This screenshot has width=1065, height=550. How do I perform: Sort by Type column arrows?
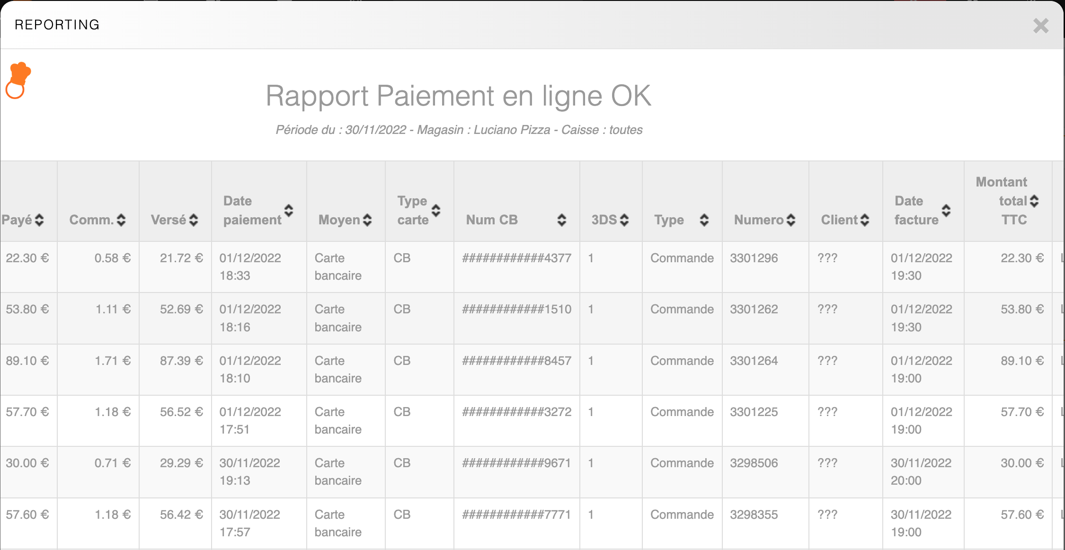(704, 220)
